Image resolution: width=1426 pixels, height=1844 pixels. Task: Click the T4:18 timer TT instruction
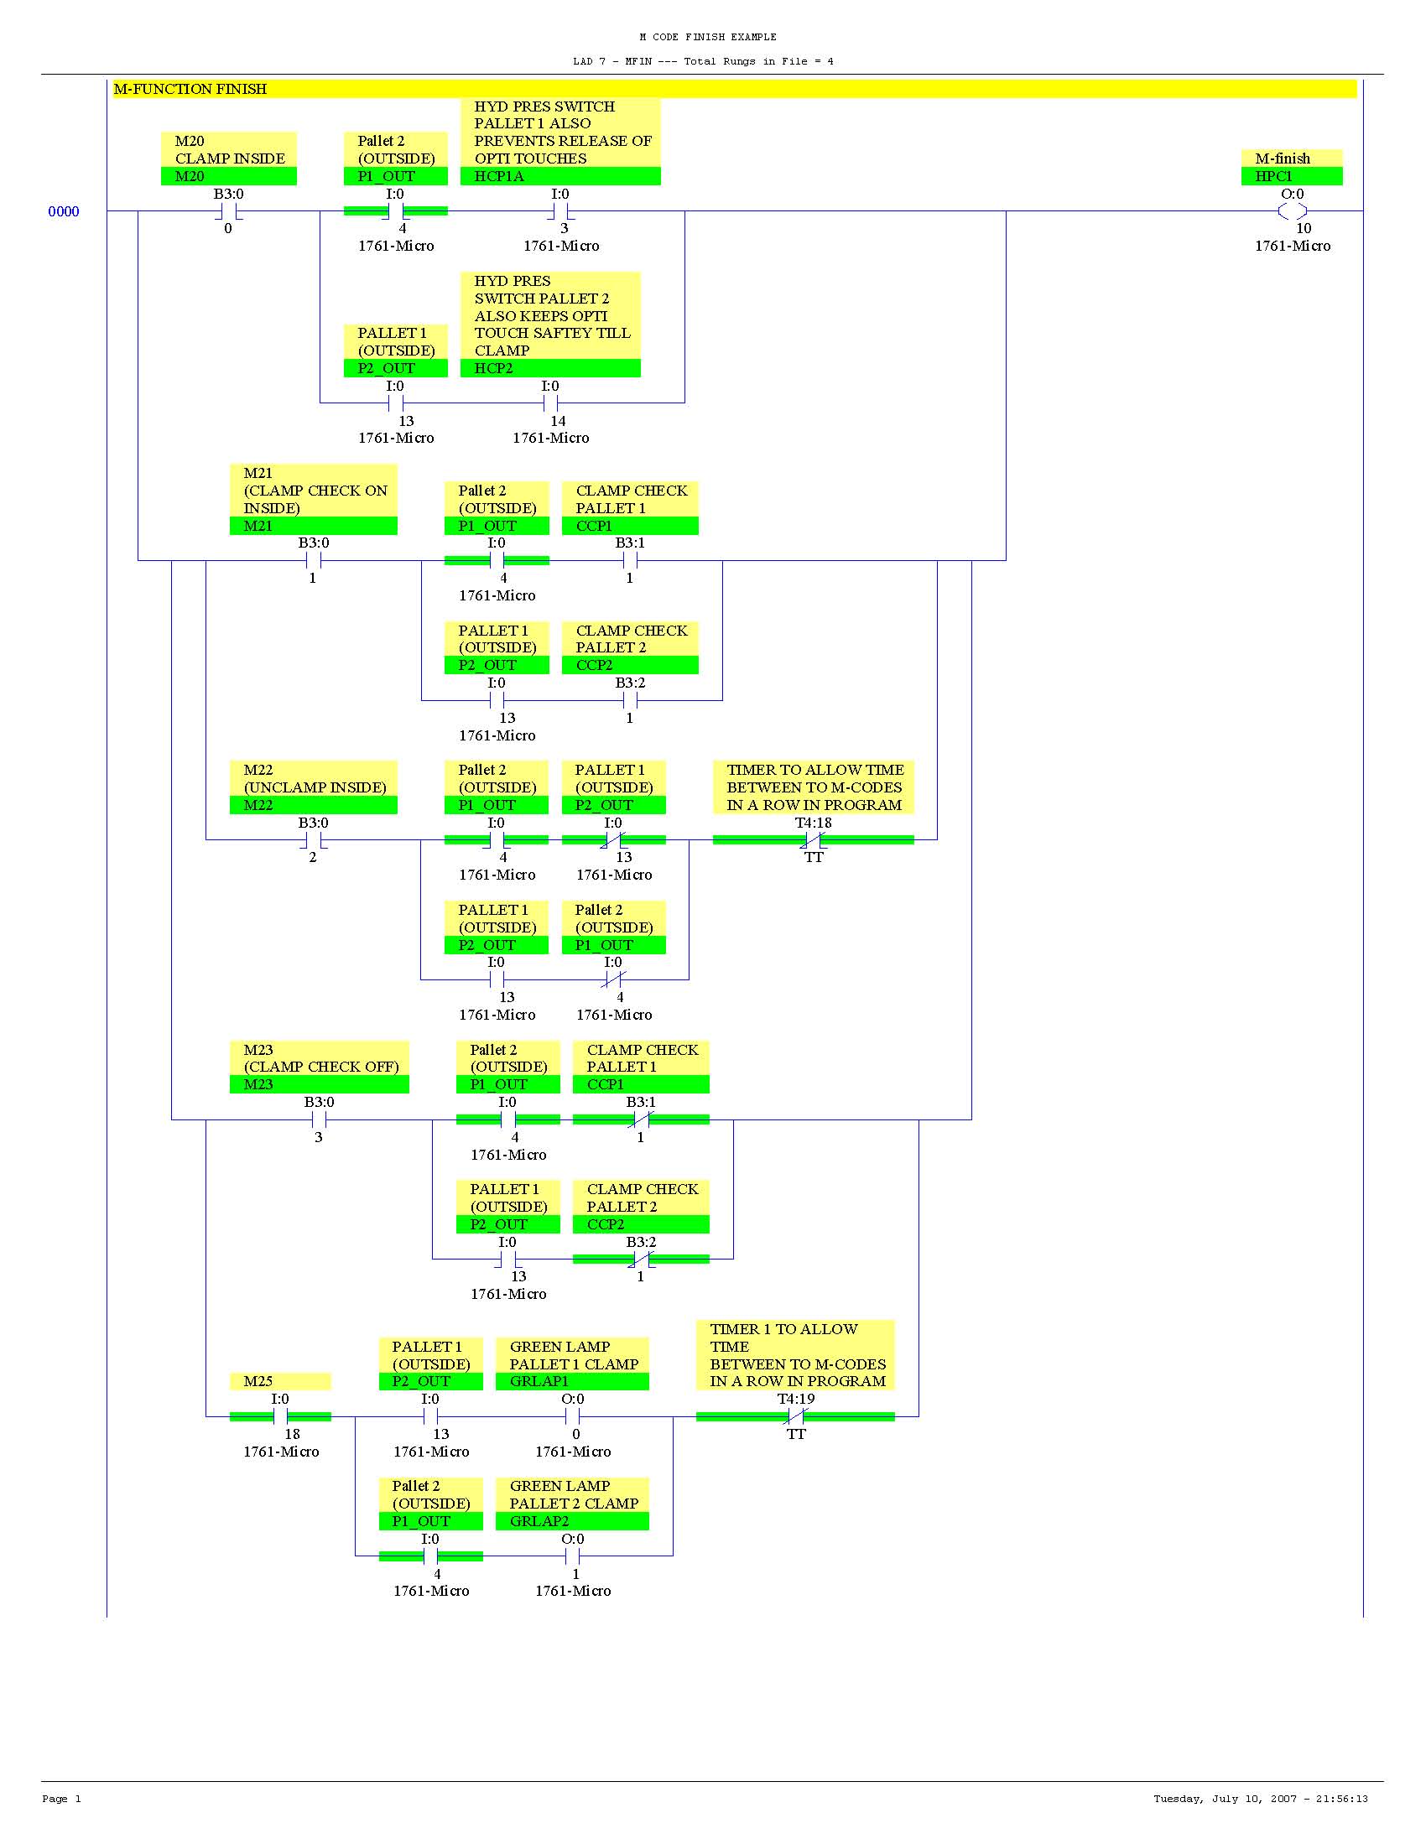pyautogui.click(x=815, y=840)
